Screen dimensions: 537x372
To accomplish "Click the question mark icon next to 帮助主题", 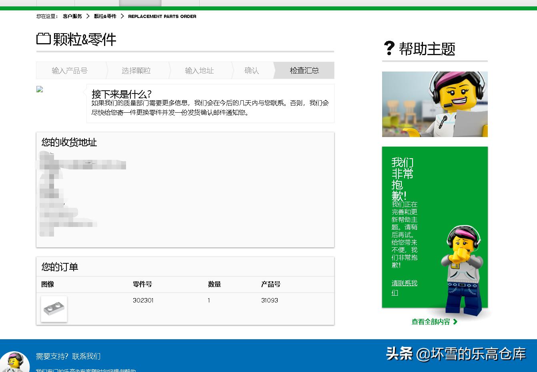I will 388,48.
